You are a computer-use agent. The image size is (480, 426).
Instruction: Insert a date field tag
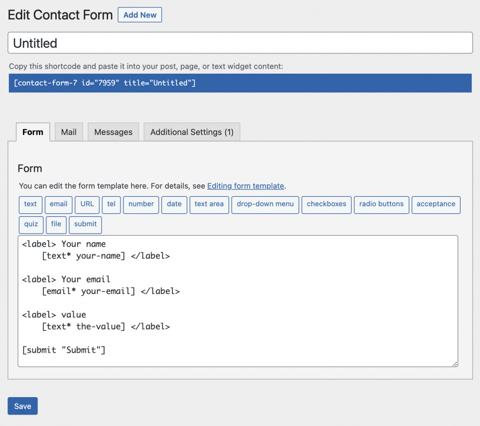point(174,205)
